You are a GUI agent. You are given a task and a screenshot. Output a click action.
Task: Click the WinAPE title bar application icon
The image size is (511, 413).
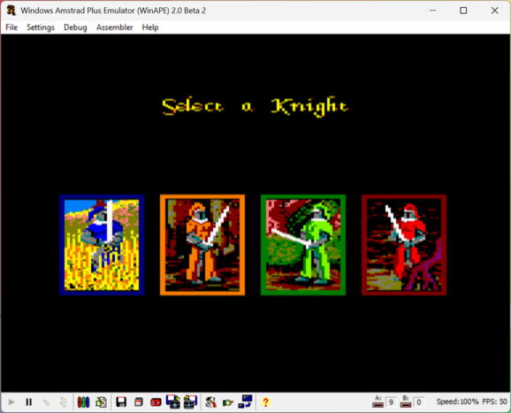(11, 11)
